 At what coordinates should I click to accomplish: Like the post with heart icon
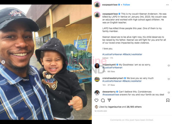97,100
